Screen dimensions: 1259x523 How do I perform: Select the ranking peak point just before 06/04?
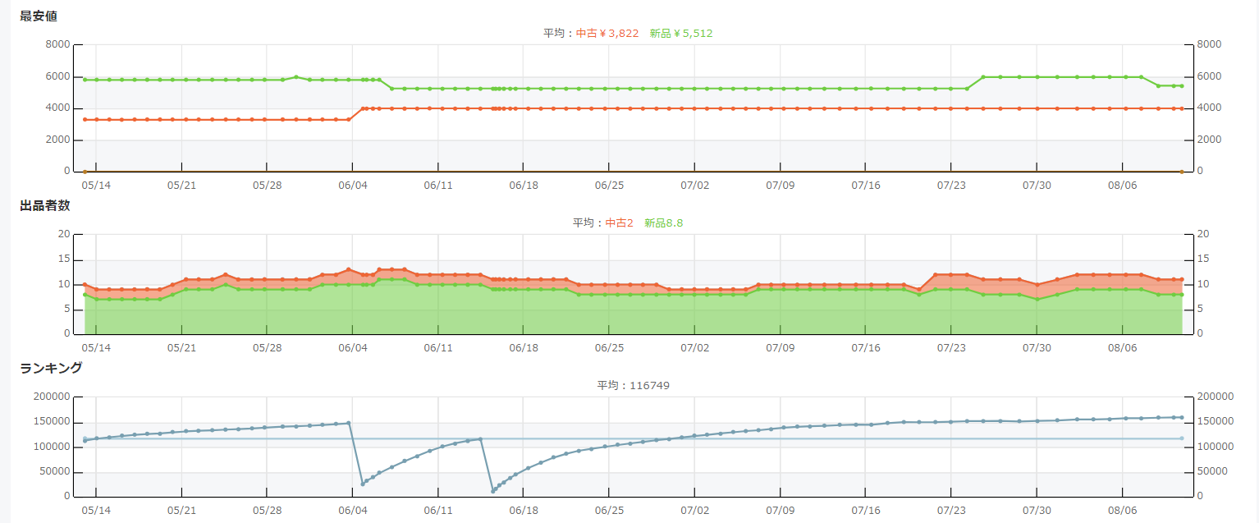point(349,423)
